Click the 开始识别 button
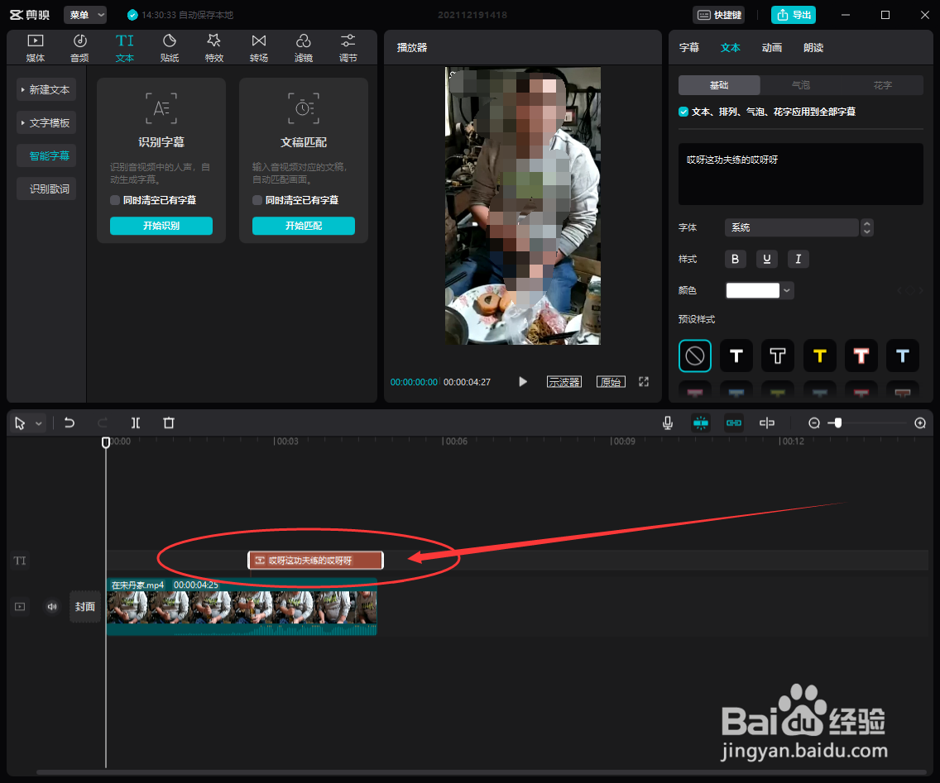 (161, 226)
